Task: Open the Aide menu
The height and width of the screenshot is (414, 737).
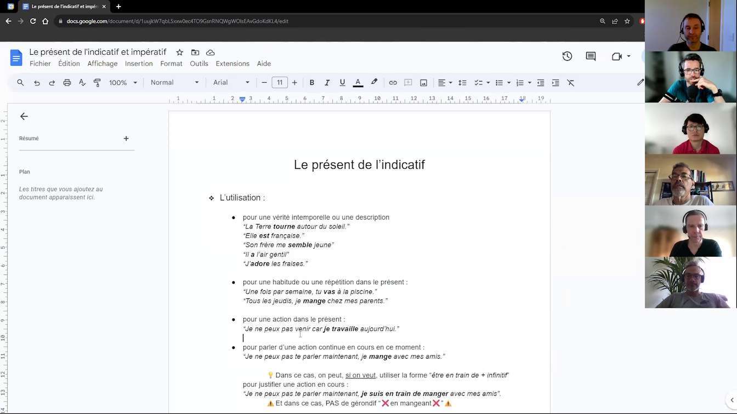Action: pyautogui.click(x=264, y=64)
